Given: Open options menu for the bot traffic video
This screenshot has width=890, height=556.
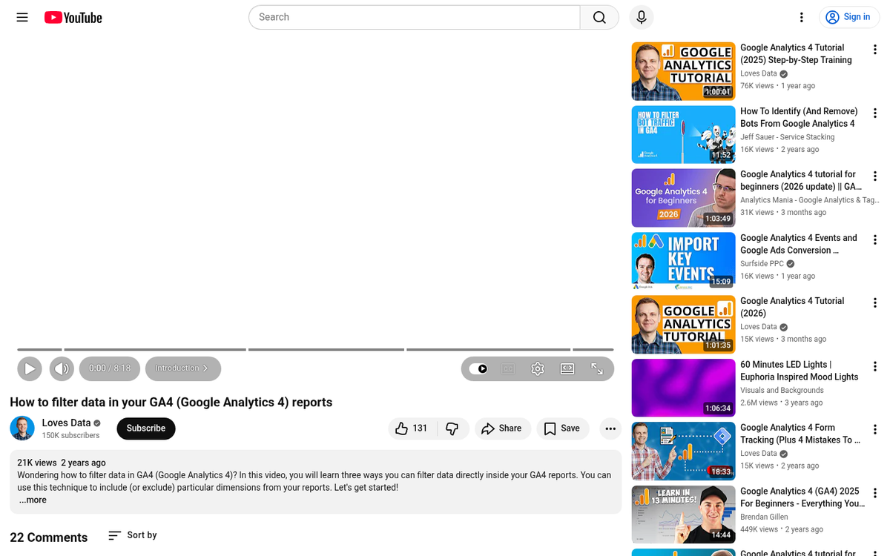Looking at the screenshot, I should 874,113.
